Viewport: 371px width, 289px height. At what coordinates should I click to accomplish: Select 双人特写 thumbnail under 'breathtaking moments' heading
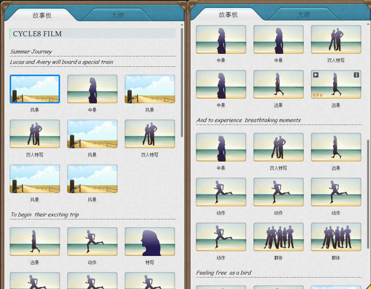pyautogui.click(x=279, y=147)
